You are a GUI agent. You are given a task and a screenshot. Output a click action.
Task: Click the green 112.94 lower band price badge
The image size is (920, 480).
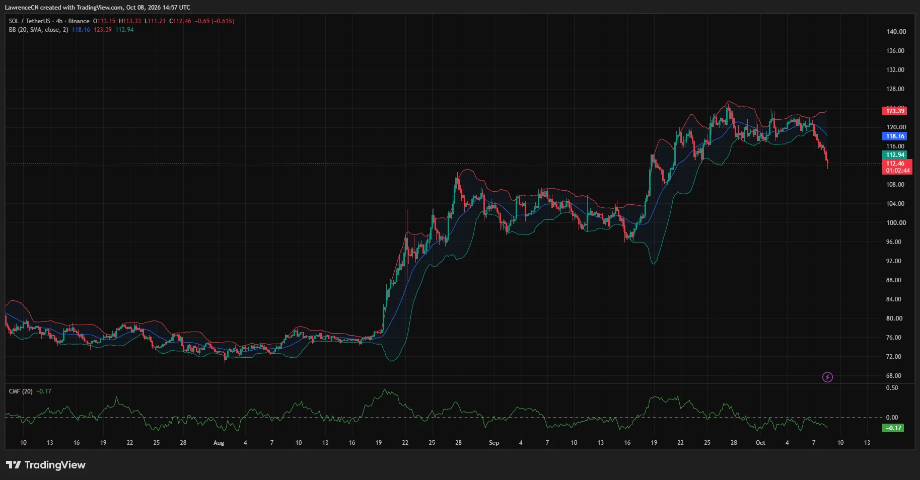[x=895, y=155]
